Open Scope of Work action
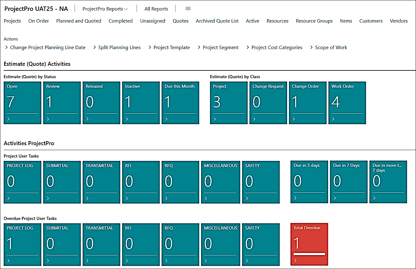This screenshot has height=269, width=416. click(328, 48)
